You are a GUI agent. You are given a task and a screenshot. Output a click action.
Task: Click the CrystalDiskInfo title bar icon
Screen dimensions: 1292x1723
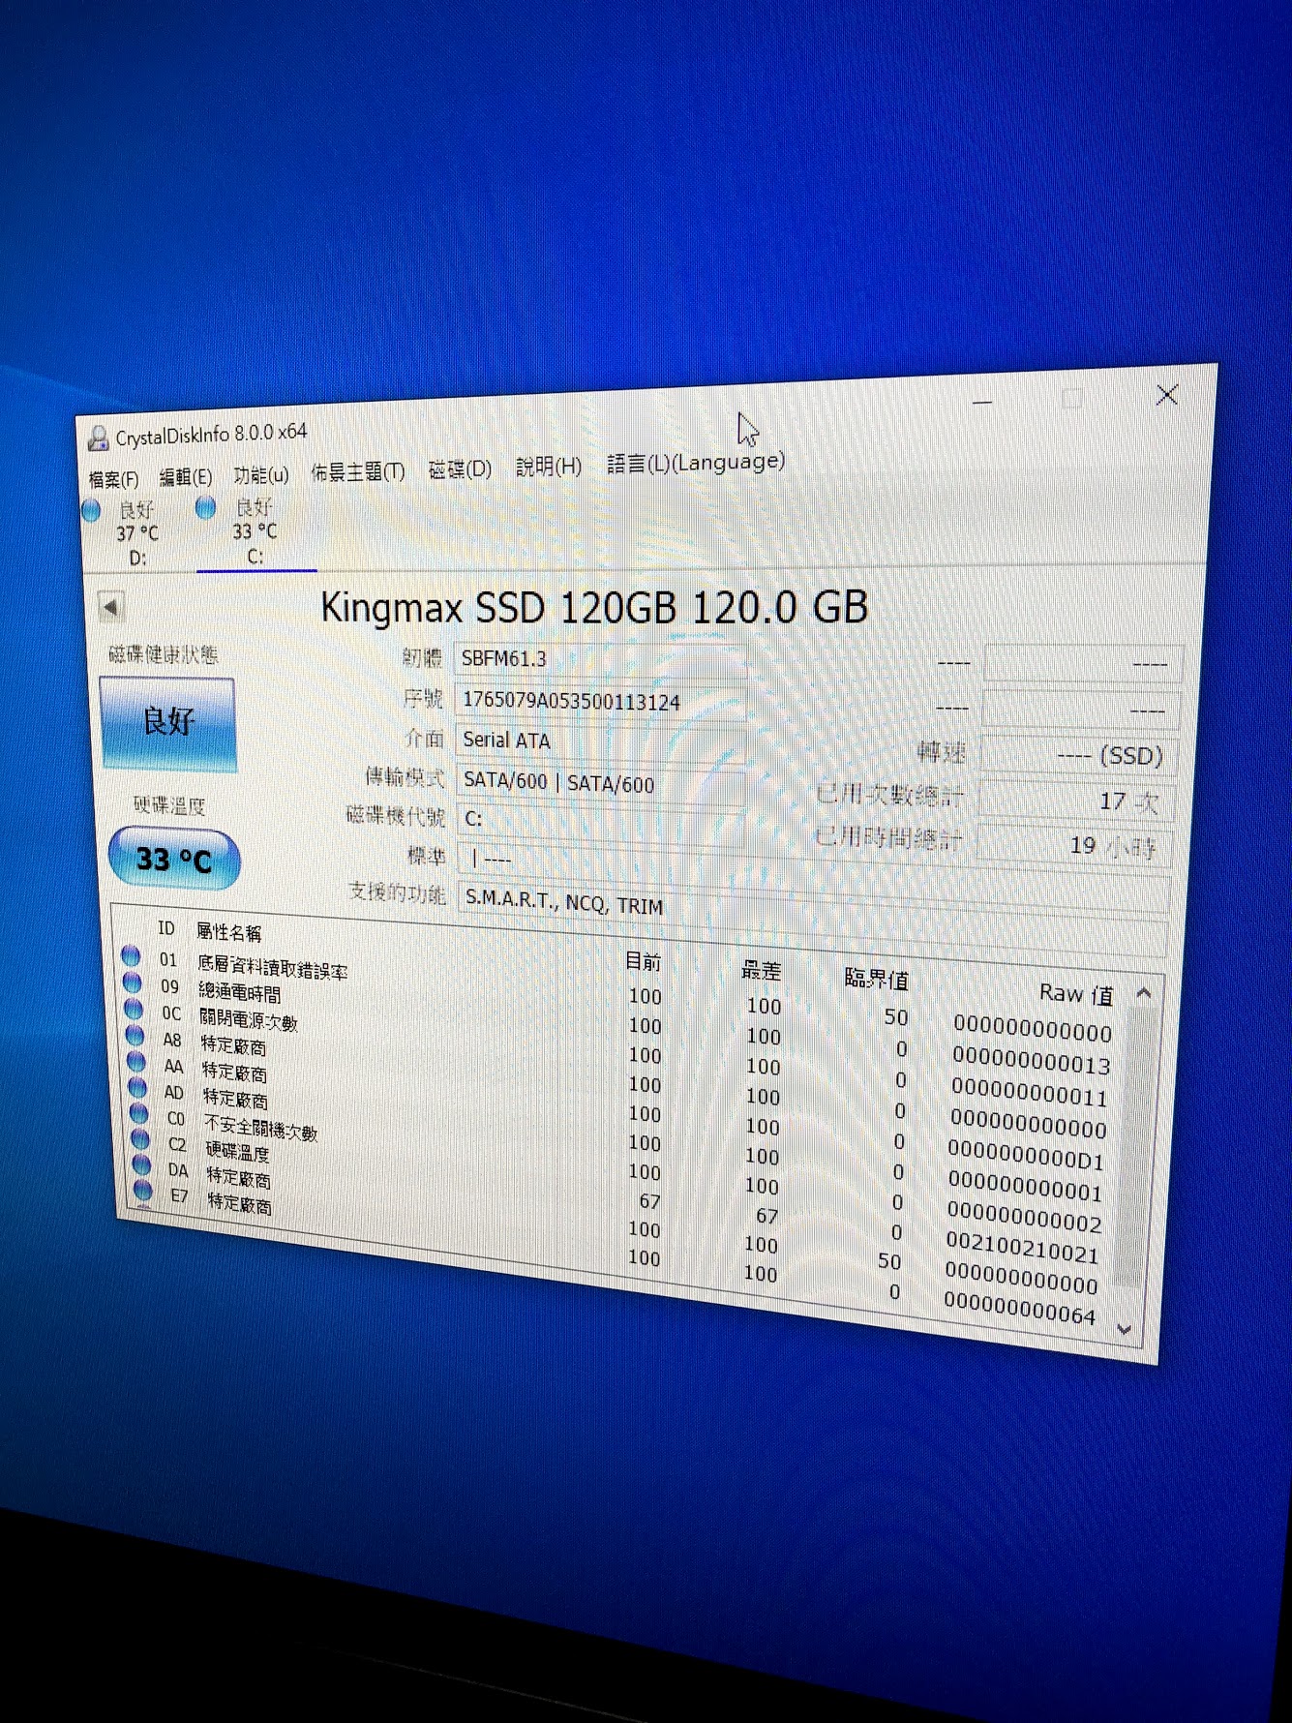click(98, 438)
